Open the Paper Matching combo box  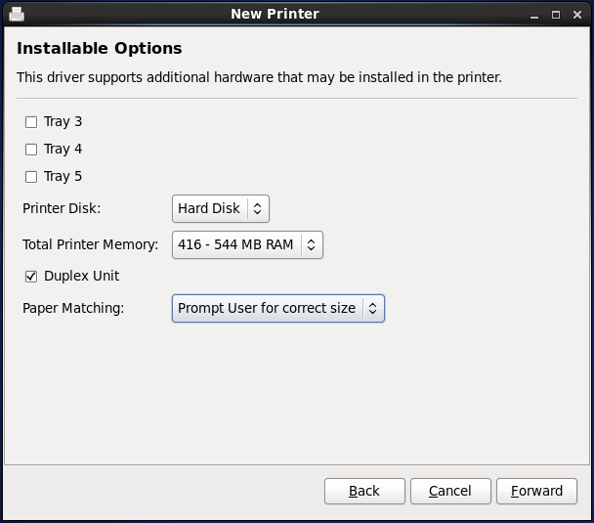coord(277,308)
